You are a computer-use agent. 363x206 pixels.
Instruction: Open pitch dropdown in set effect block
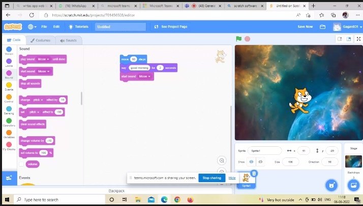pyautogui.click(x=34, y=112)
